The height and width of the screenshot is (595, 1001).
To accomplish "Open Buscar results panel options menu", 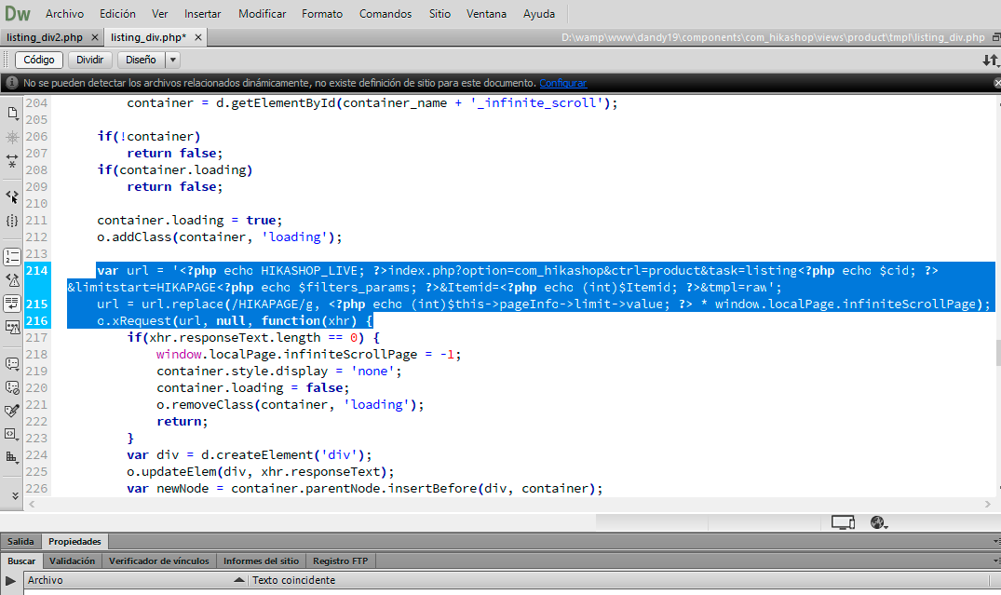I will [996, 561].
